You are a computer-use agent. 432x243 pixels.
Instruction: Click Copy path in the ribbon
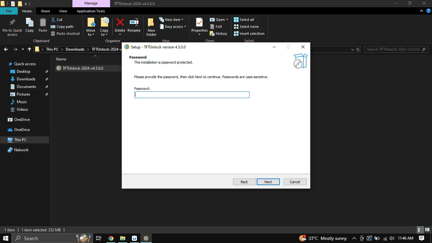pos(62,27)
